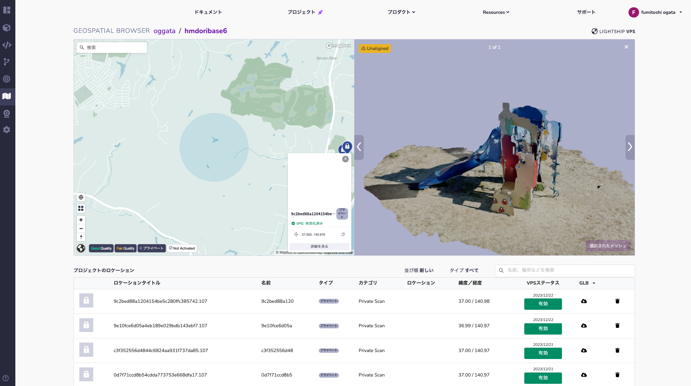Open the サポート menu item
This screenshot has height=386, width=691.
(x=586, y=12)
